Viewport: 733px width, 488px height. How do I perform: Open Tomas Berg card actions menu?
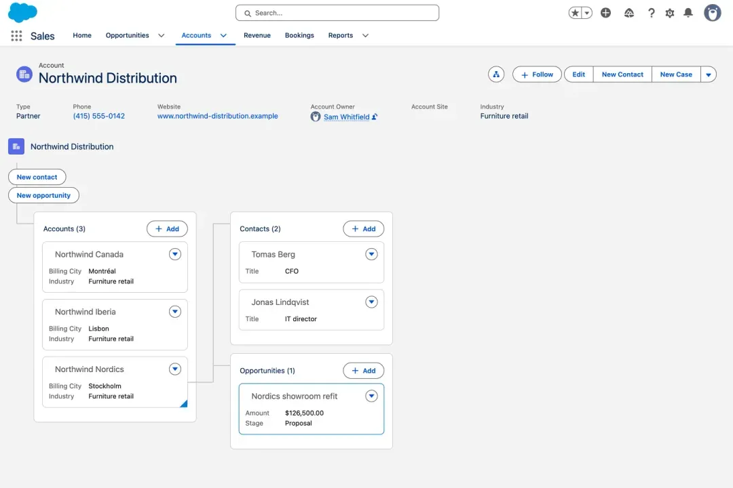(x=371, y=254)
